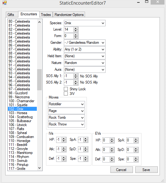Increase HP EV with up arrow
The width and height of the screenshot is (166, 183).
click(112, 139)
